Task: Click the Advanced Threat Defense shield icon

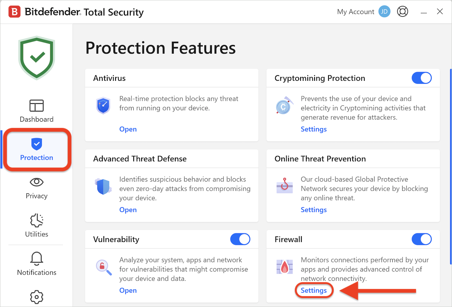Action: (103, 187)
